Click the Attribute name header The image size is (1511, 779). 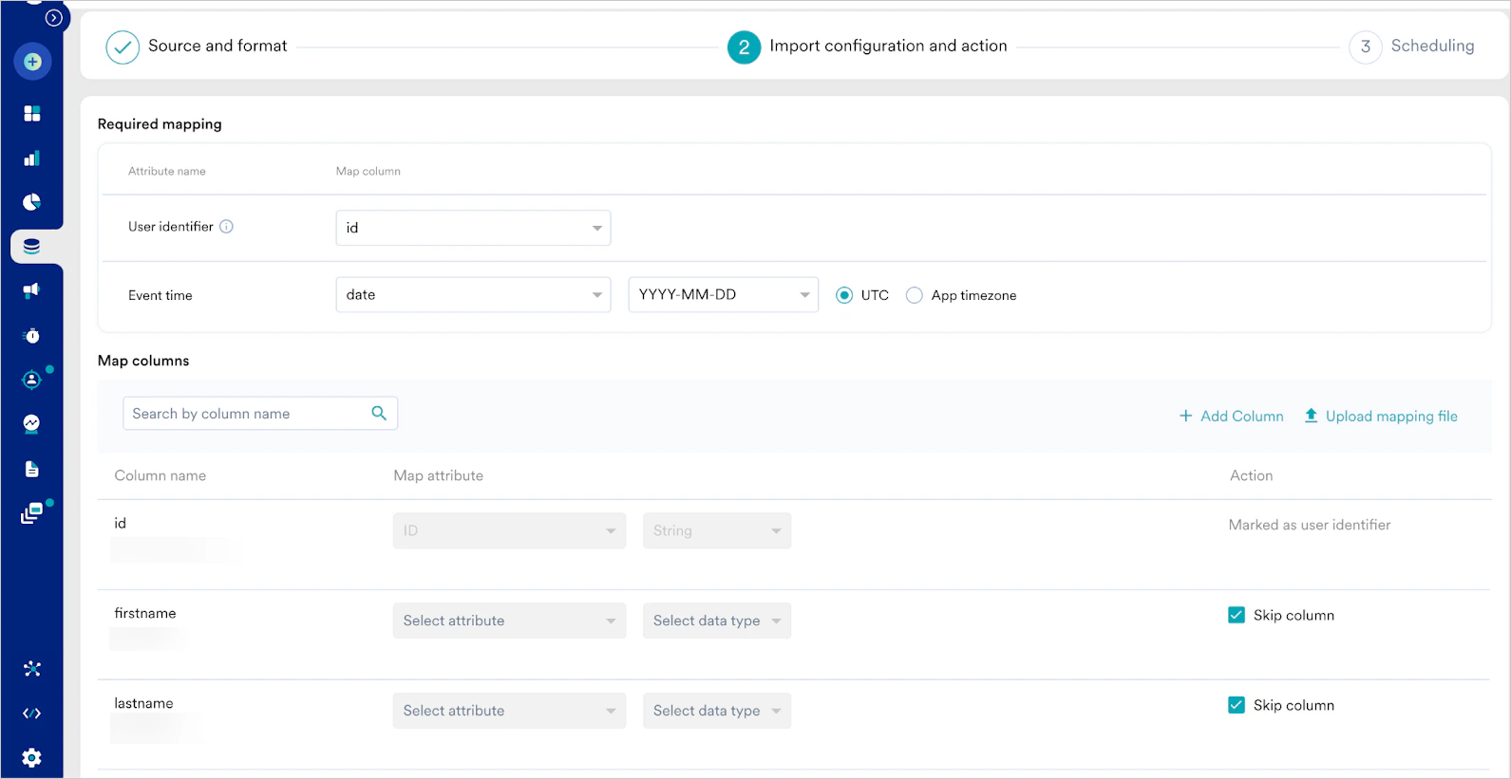(167, 171)
